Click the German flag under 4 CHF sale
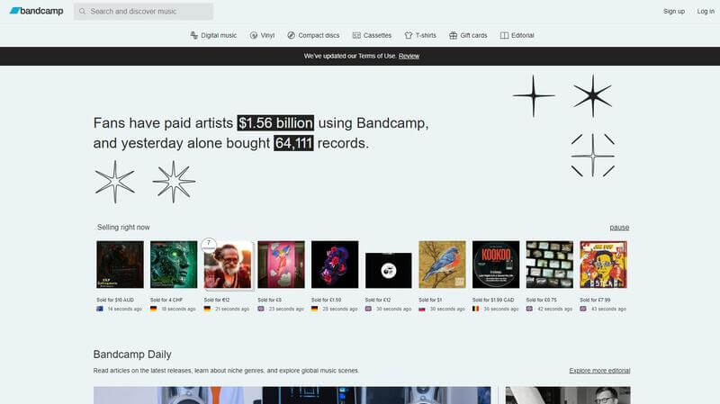720x404 pixels. (153, 309)
